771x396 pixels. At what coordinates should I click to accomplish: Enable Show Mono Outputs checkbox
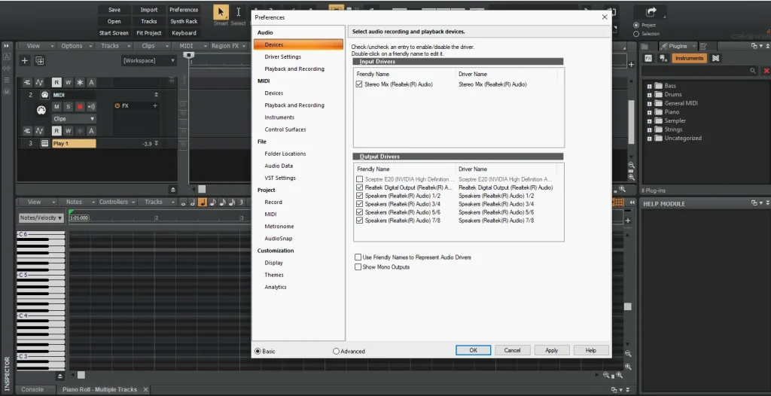point(358,267)
